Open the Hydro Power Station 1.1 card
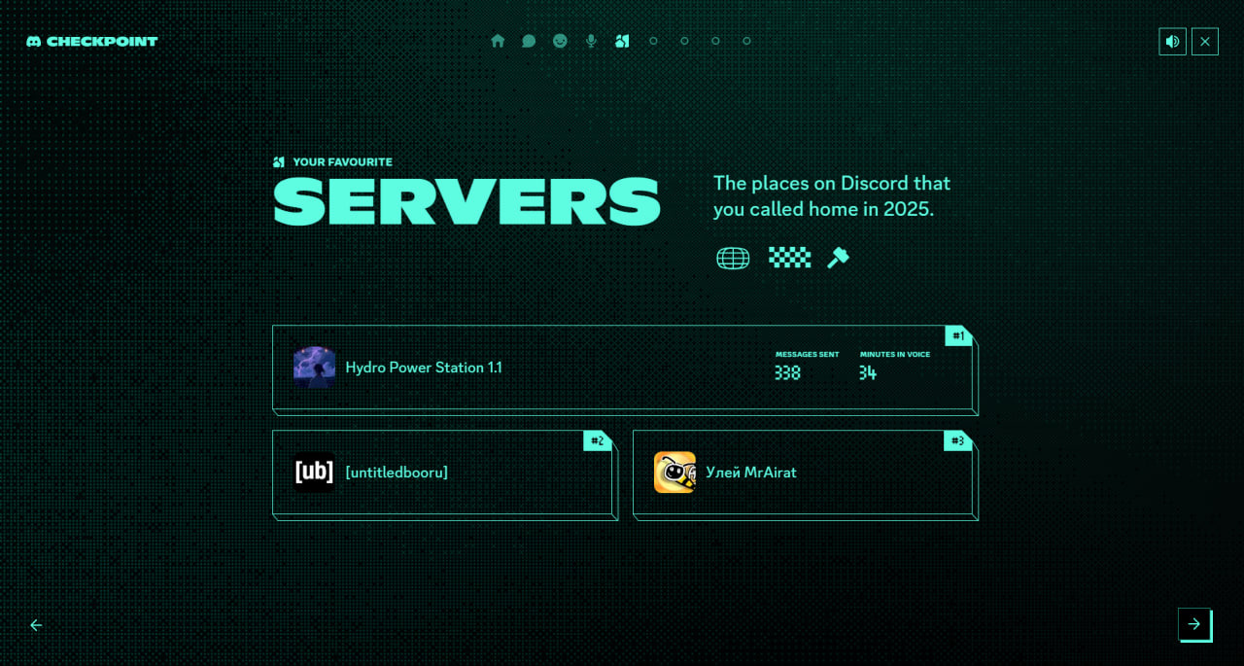The image size is (1244, 666). [x=625, y=369]
